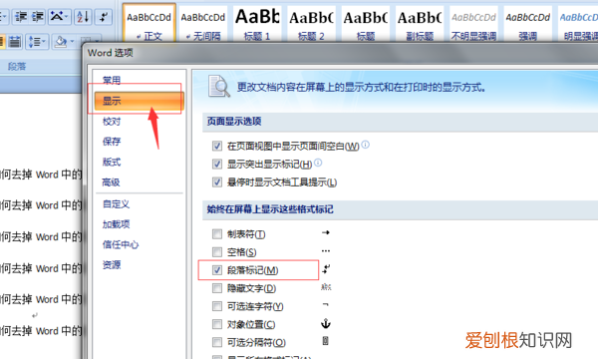The width and height of the screenshot is (598, 359).
Task: Open the Line Spacing dropdown arrow
Action: coord(44,41)
